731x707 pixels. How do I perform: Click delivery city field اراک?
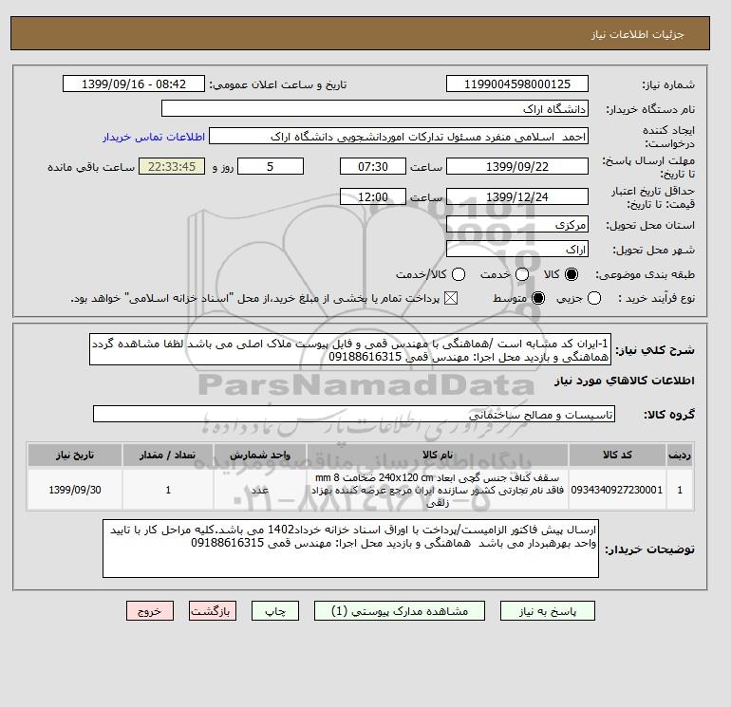tap(517, 249)
